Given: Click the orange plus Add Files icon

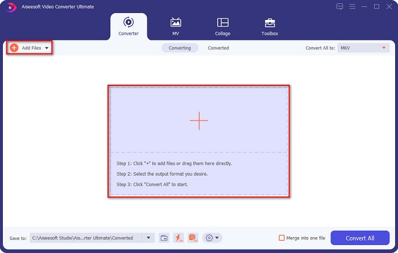Looking at the screenshot, I should point(14,48).
